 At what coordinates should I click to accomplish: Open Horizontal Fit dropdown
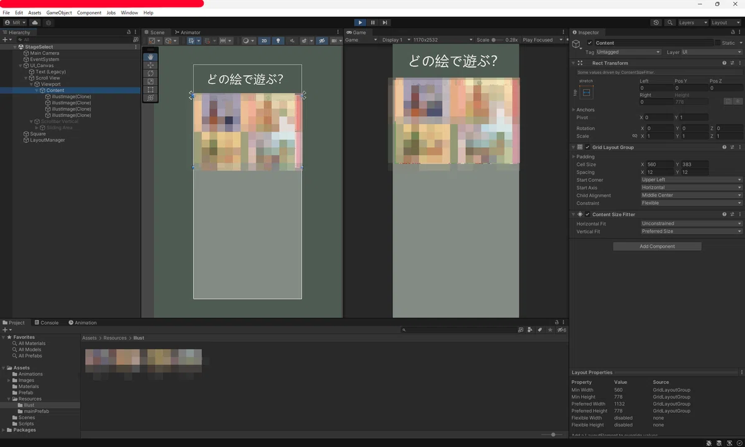pos(692,223)
